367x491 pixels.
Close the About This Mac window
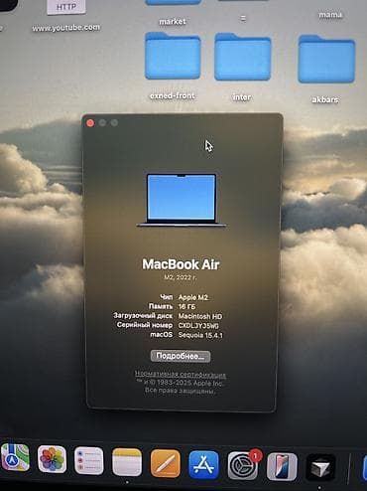90,123
